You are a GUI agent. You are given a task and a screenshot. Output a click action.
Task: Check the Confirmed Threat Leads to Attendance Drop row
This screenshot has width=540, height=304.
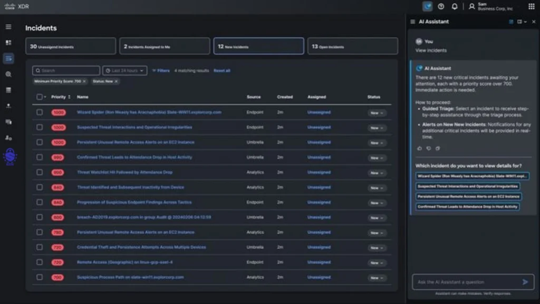40,157
